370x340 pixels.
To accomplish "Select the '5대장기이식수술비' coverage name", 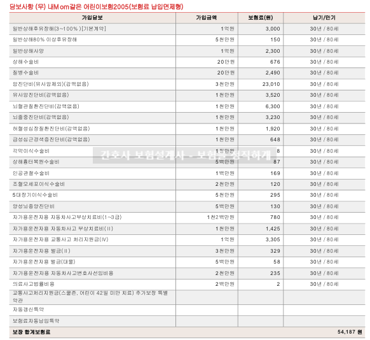I will pos(35,195).
